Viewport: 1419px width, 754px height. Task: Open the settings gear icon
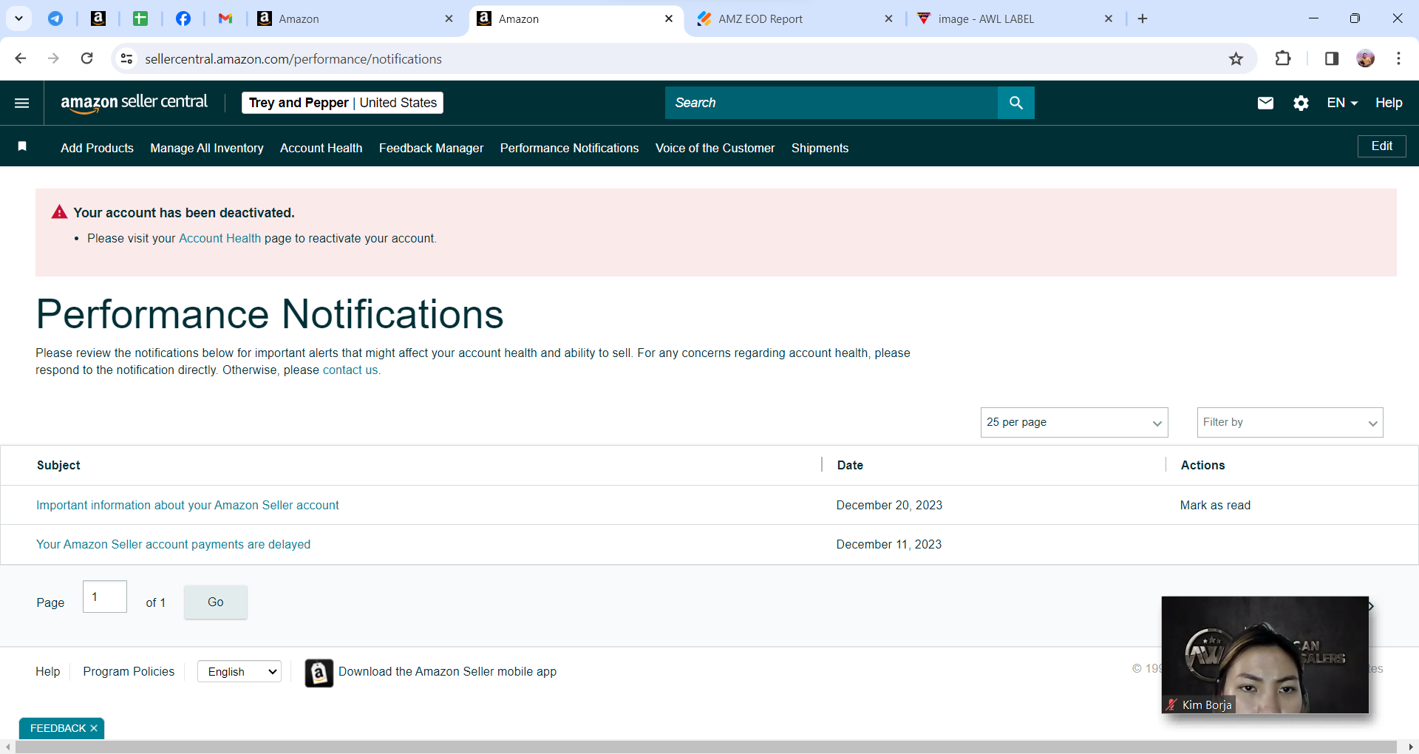pyautogui.click(x=1301, y=103)
